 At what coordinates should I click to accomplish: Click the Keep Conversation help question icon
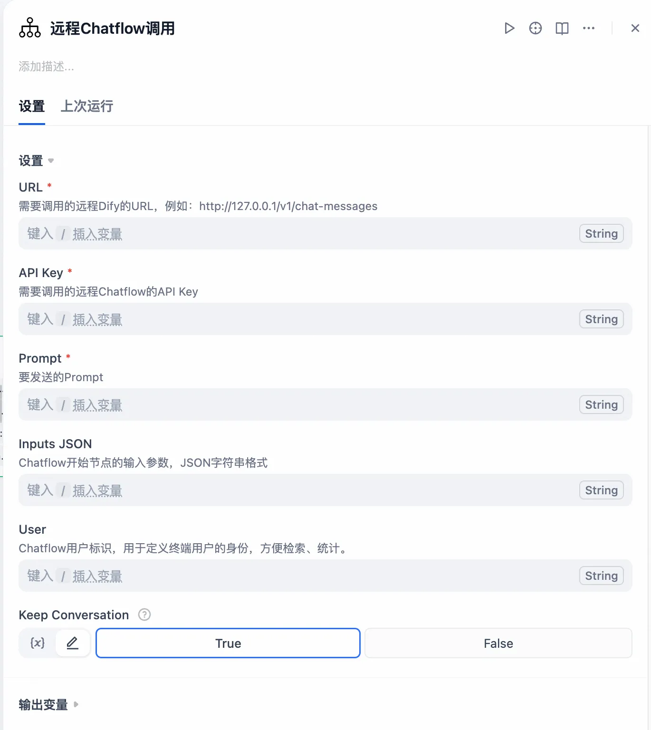coord(144,615)
